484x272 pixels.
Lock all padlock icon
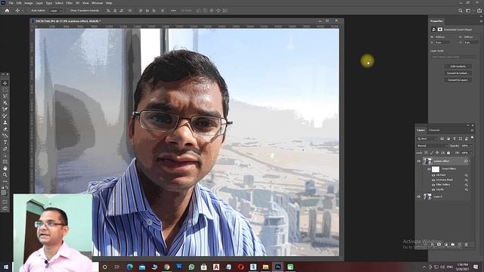coord(448,153)
